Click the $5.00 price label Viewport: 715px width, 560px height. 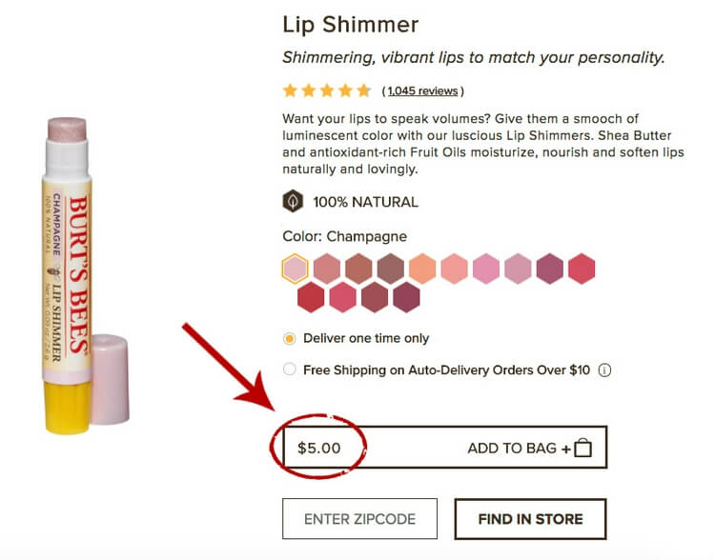319,448
